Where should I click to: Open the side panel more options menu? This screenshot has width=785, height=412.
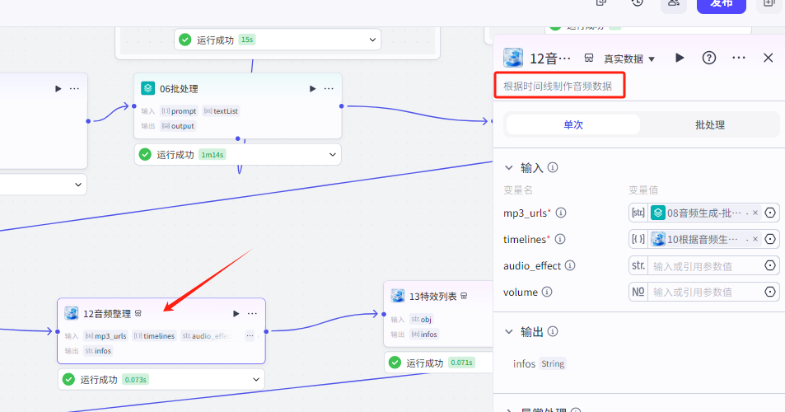point(738,58)
